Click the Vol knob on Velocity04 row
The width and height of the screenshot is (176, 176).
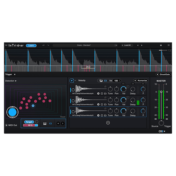(123, 89)
